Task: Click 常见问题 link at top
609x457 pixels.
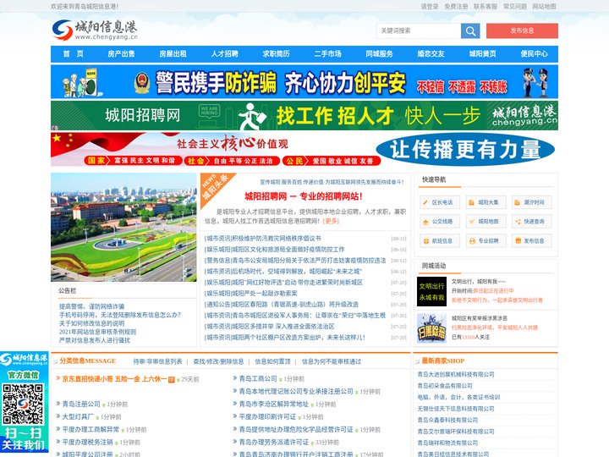Action: coord(515,7)
